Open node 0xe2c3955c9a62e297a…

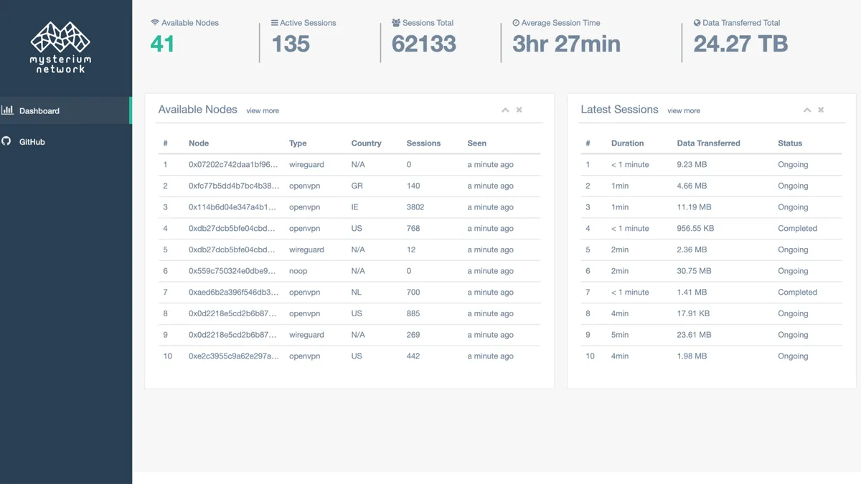(x=234, y=356)
